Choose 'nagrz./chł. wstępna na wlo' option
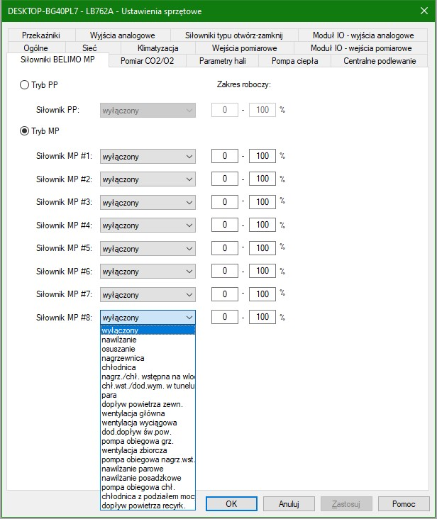Screen dimensions: 437x519 point(148,376)
